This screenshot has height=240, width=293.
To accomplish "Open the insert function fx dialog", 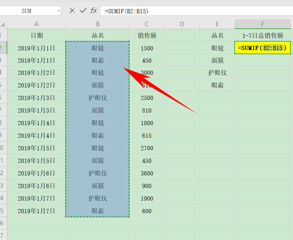I will point(93,10).
